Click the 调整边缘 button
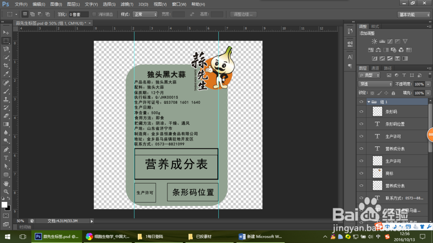This screenshot has width=433, height=243. [243, 14]
